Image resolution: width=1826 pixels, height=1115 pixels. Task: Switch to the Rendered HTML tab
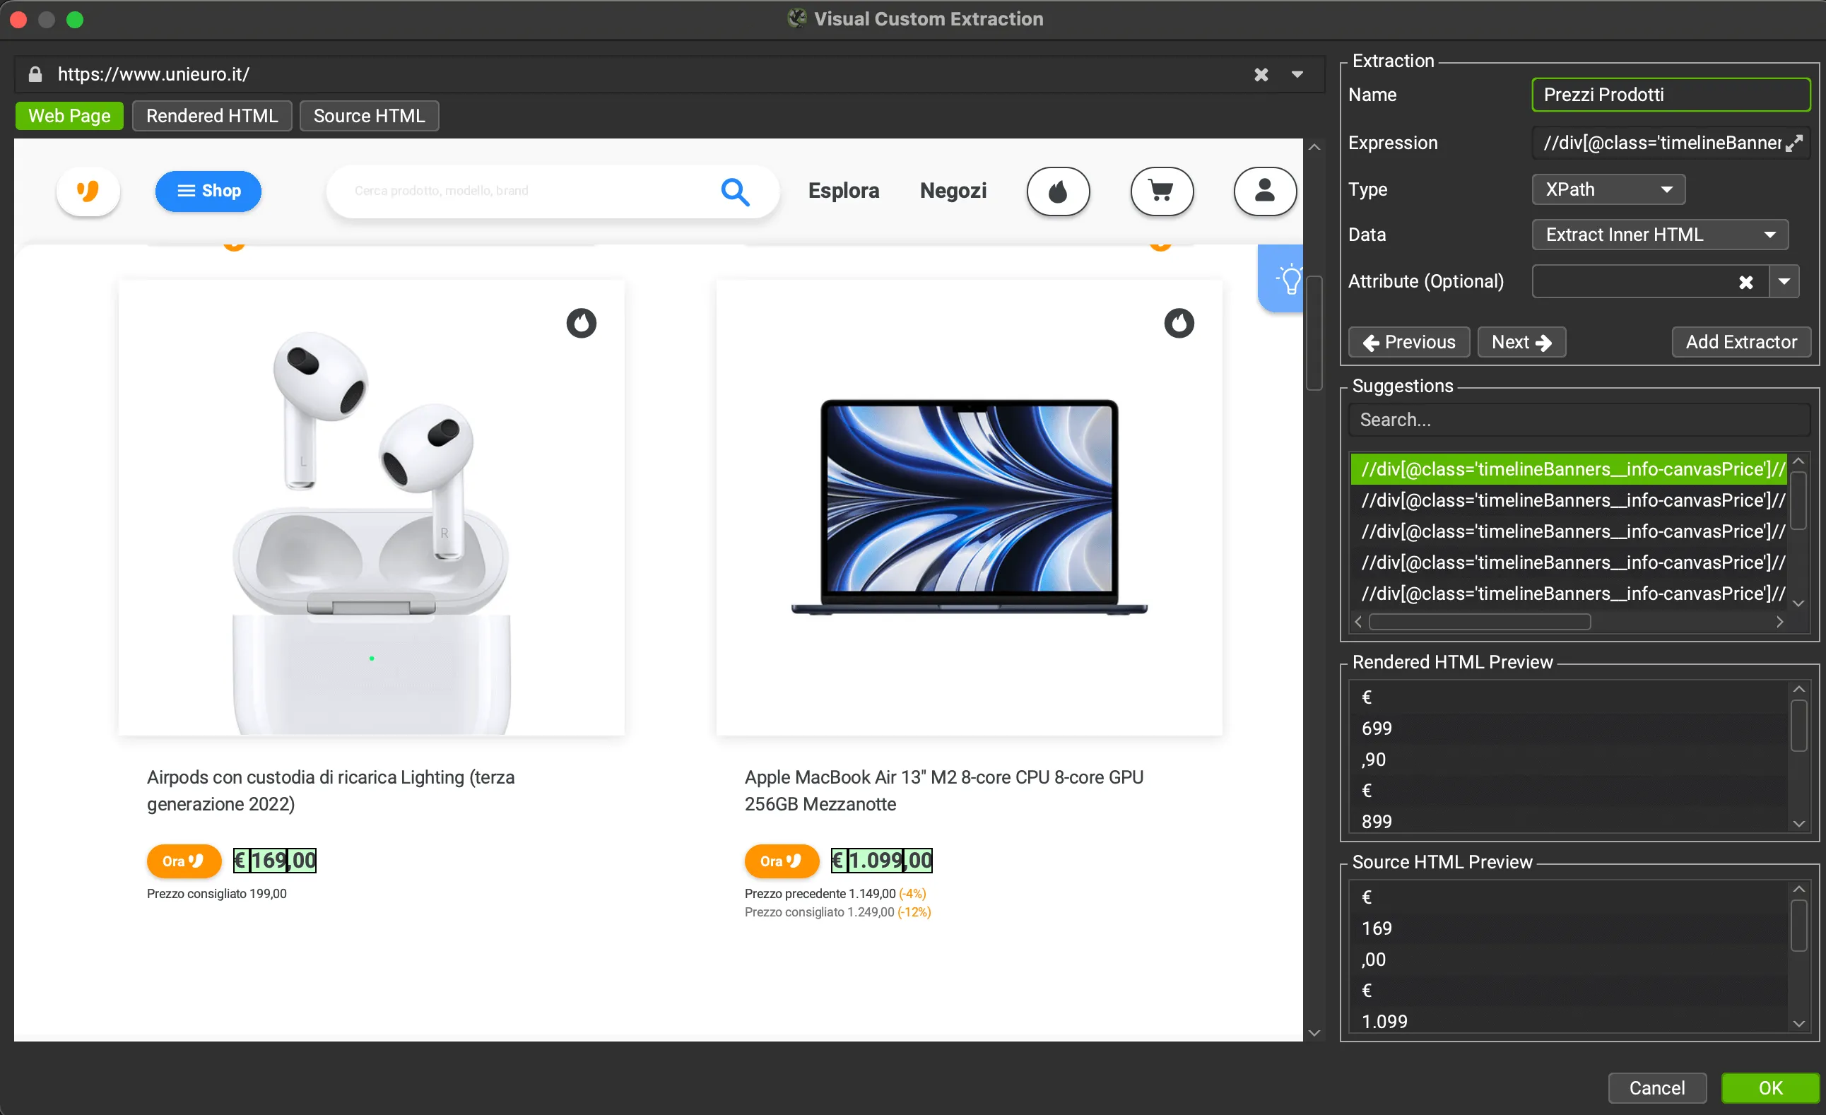212,116
